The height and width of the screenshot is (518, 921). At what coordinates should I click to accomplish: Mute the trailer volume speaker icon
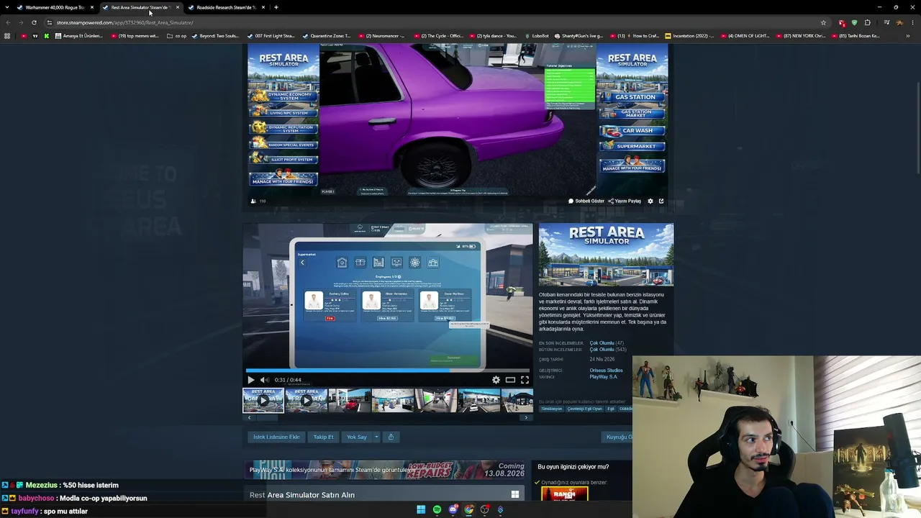pos(264,380)
